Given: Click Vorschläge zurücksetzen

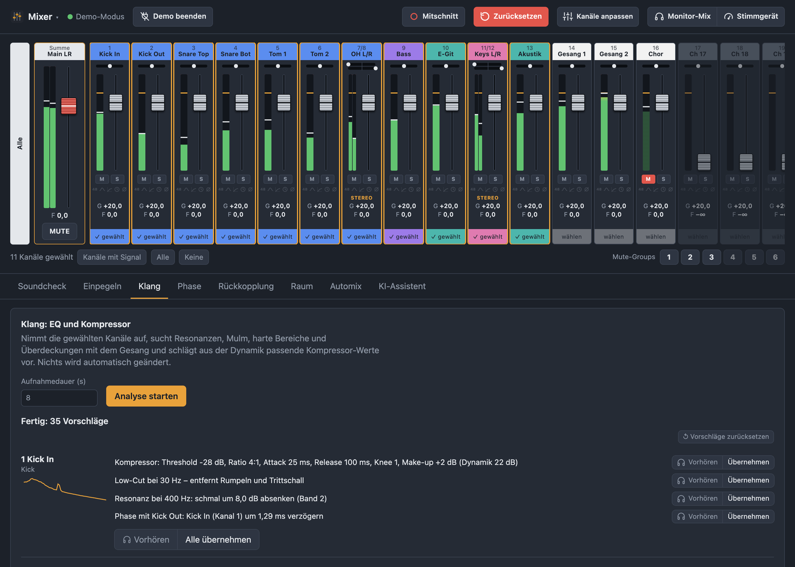Looking at the screenshot, I should click(726, 437).
